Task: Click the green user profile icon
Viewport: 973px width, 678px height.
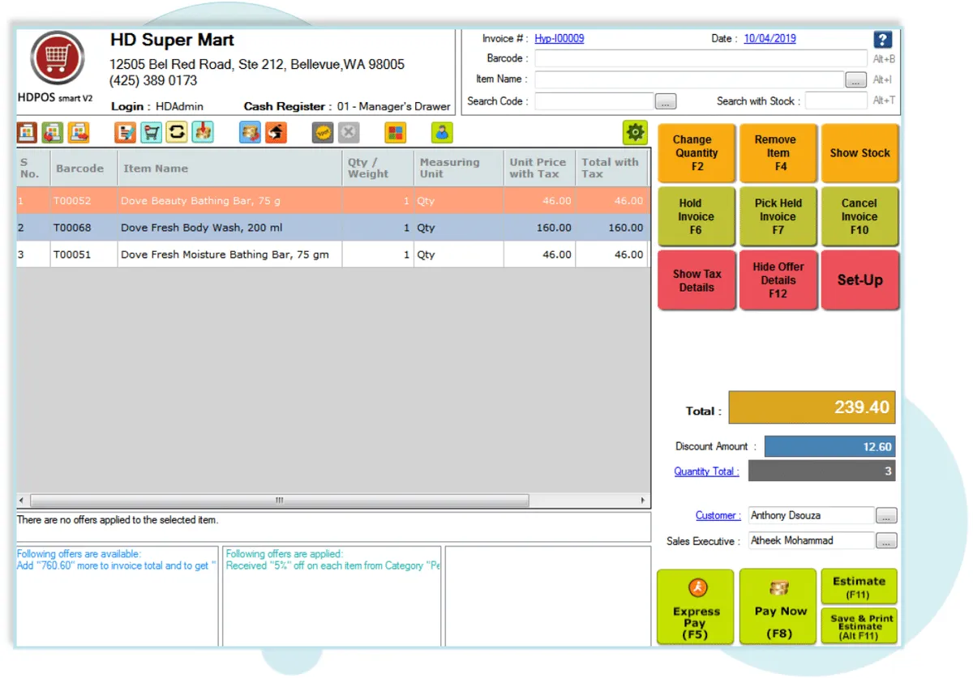Action: pos(442,132)
